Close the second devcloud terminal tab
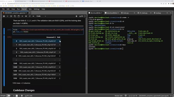This screenshot has height=97, width=174. [x=118, y=13]
